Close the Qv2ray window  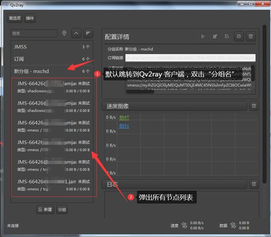(x=263, y=4)
